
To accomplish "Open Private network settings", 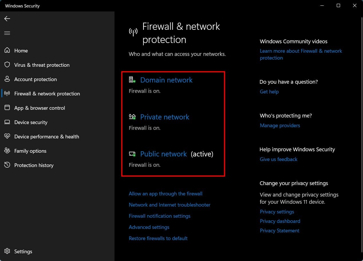I will (x=165, y=117).
